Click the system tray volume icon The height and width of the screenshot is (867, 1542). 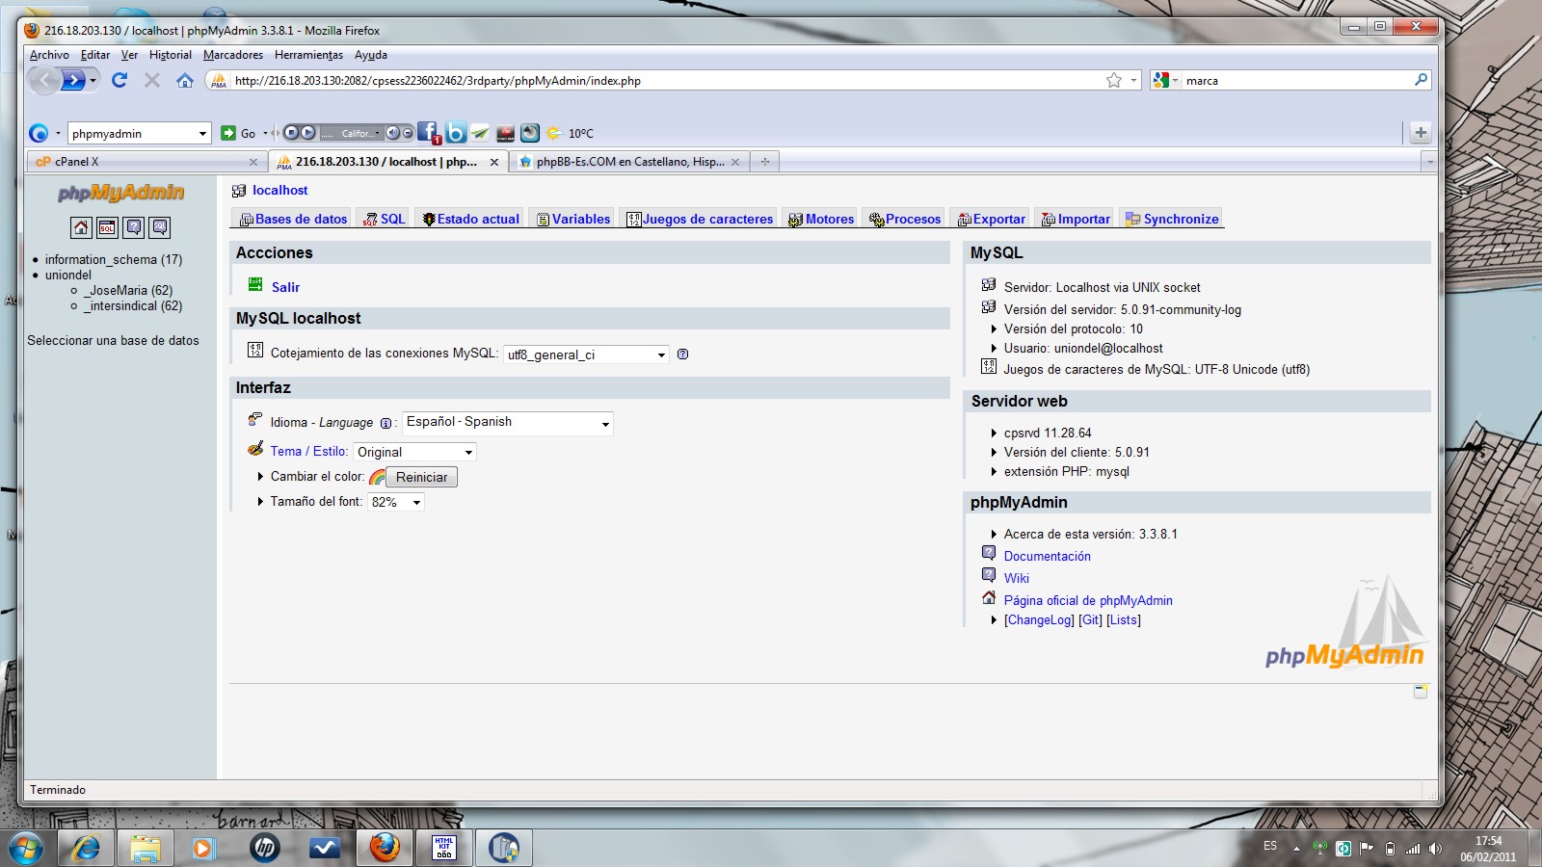pyautogui.click(x=1435, y=848)
